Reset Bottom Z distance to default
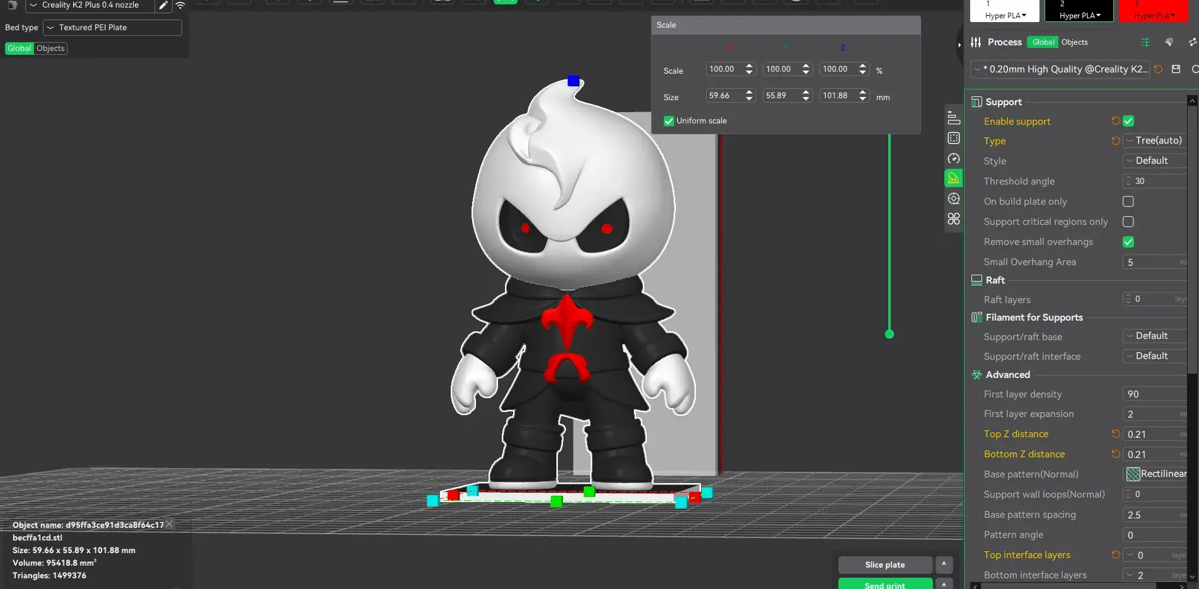The height and width of the screenshot is (589, 1199). pyautogui.click(x=1115, y=454)
